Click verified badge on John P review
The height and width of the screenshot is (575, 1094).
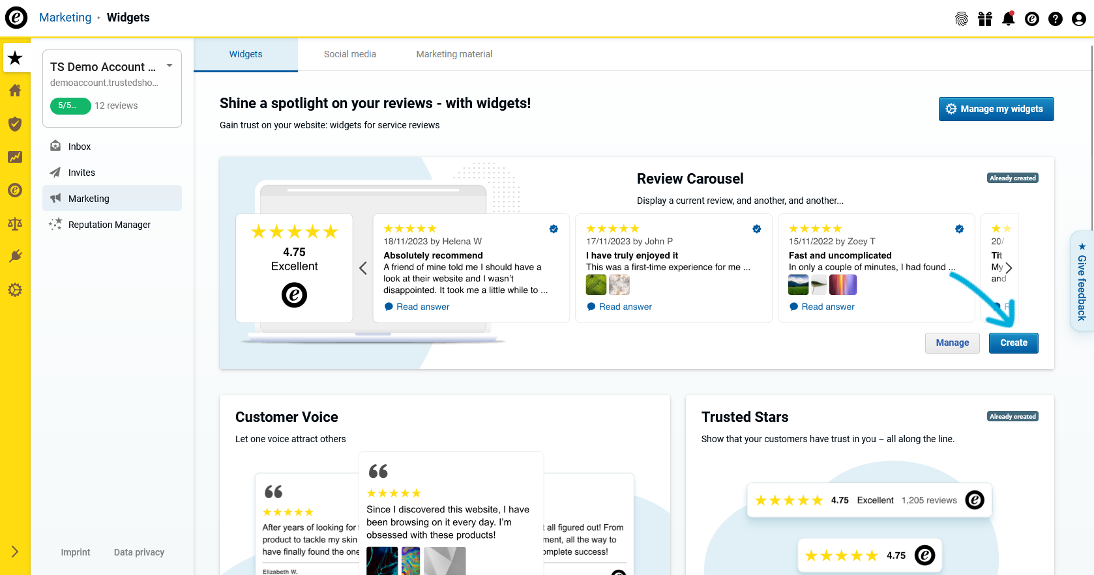point(756,229)
